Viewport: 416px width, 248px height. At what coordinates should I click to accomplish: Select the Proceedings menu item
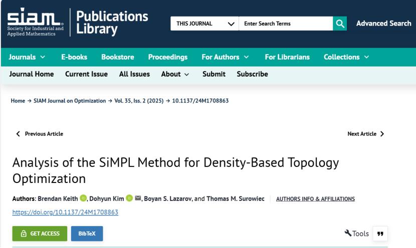tap(168, 57)
